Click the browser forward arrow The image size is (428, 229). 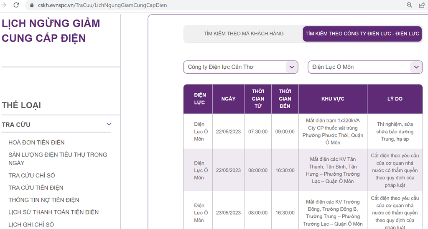click(x=3, y=5)
